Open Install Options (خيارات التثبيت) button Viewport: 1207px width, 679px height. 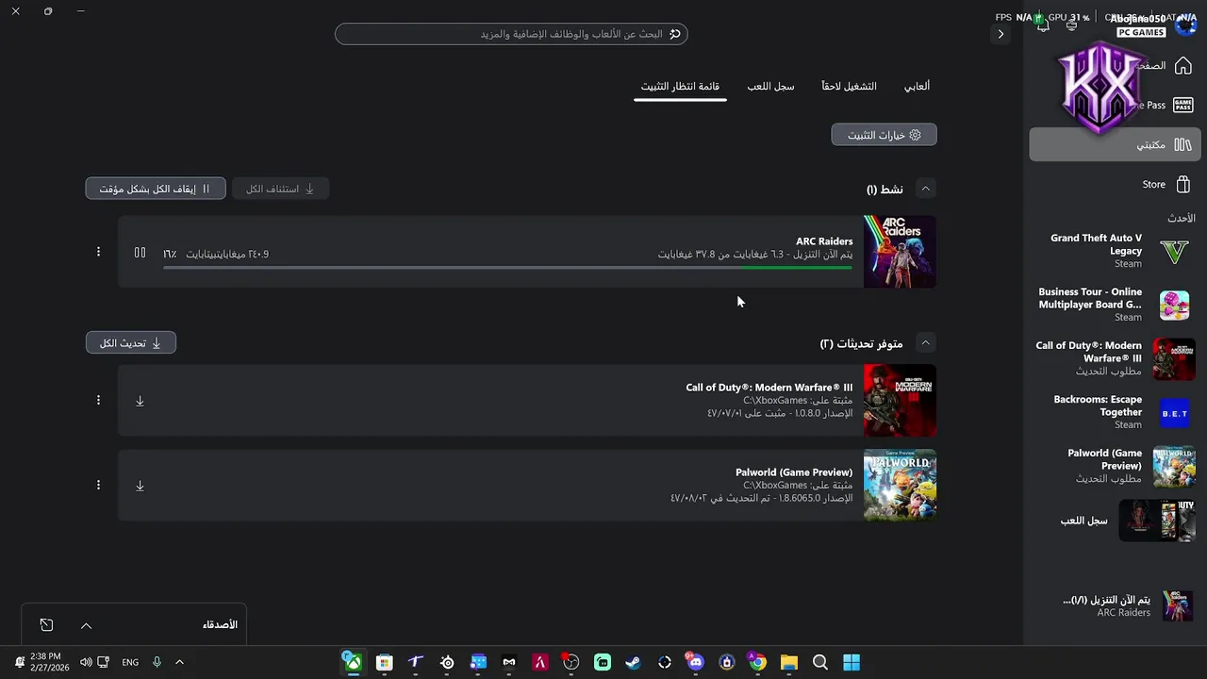(x=884, y=135)
